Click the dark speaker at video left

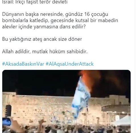[8, 111]
